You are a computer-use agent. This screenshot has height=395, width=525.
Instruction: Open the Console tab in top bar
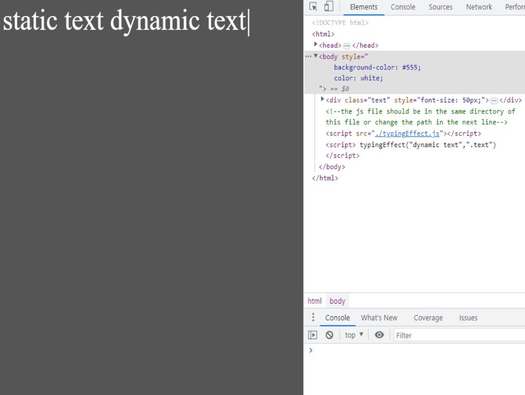pyautogui.click(x=403, y=7)
